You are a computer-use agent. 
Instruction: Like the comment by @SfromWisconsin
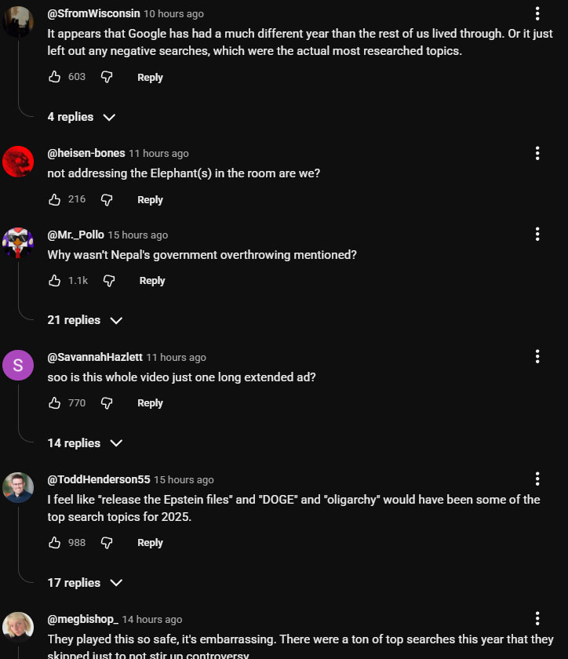(55, 77)
